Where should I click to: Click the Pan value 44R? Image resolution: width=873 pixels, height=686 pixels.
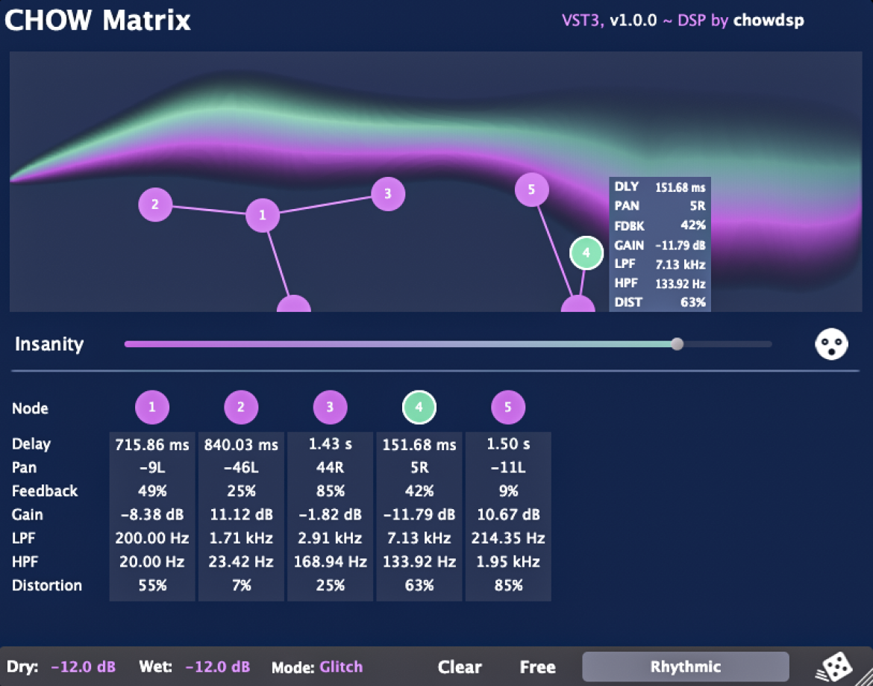tap(330, 468)
